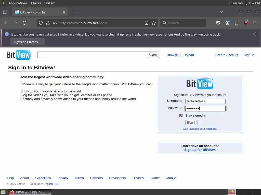Image resolution: width=261 pixels, height=195 pixels.
Task: Click the padlock site security icon
Action: tap(48, 23)
